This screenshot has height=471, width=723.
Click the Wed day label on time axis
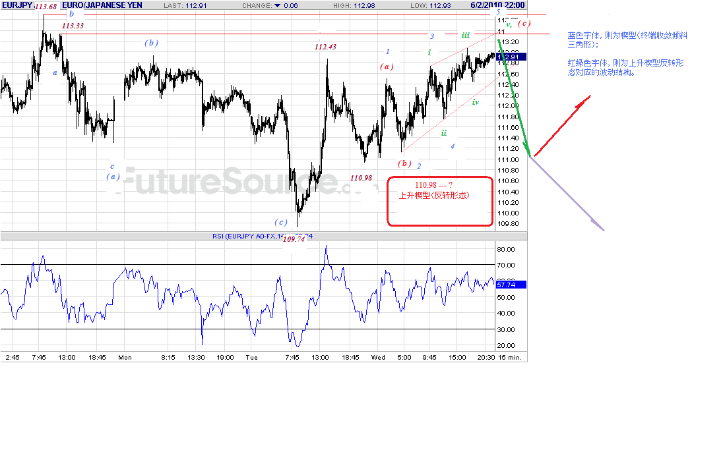(378, 357)
